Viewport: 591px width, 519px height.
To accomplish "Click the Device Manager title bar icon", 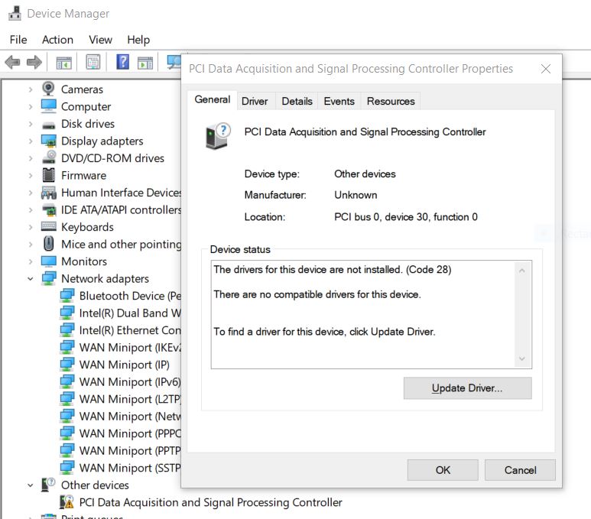I will click(x=15, y=14).
